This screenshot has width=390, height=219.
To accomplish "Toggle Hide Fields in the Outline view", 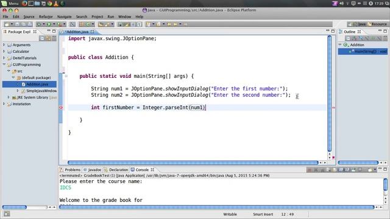I will (x=361, y=38).
